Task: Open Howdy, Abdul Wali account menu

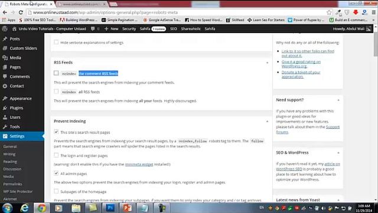Action: pos(352,29)
